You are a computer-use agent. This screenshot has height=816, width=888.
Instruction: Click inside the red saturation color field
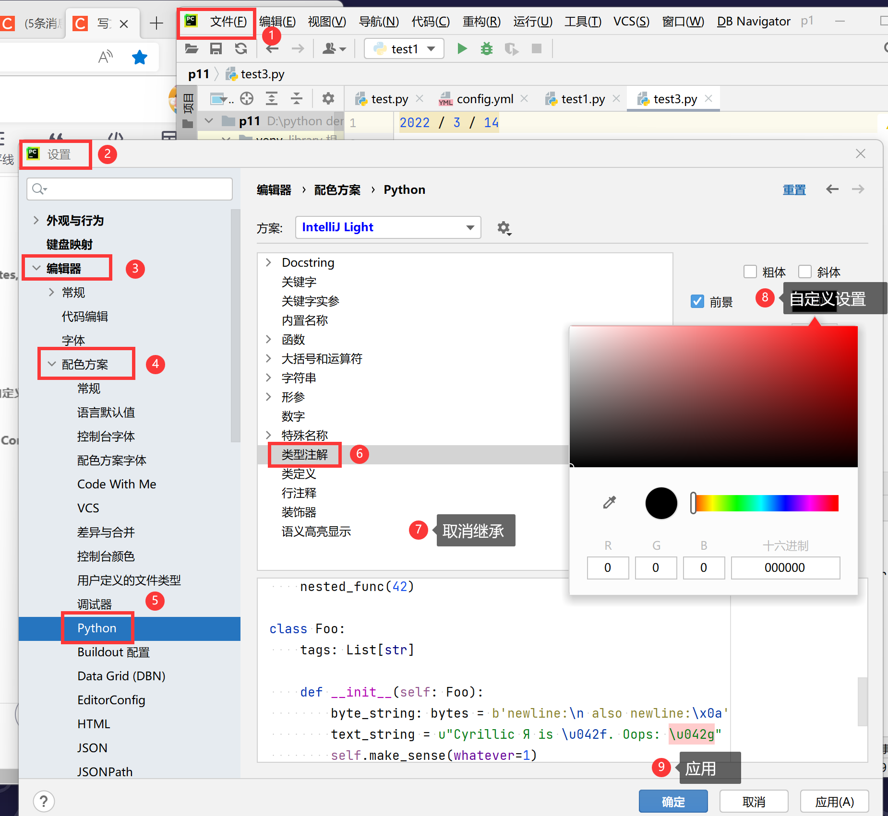713,396
